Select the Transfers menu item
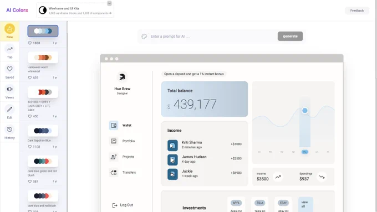The image size is (377, 212). [123, 172]
